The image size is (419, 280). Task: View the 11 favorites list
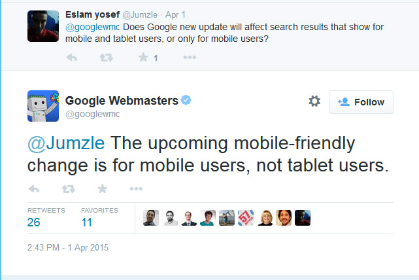tap(88, 222)
